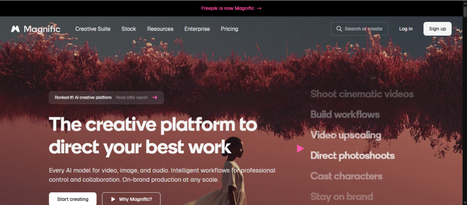Click the magnifying glass search icon
The width and height of the screenshot is (467, 205).
339,29
